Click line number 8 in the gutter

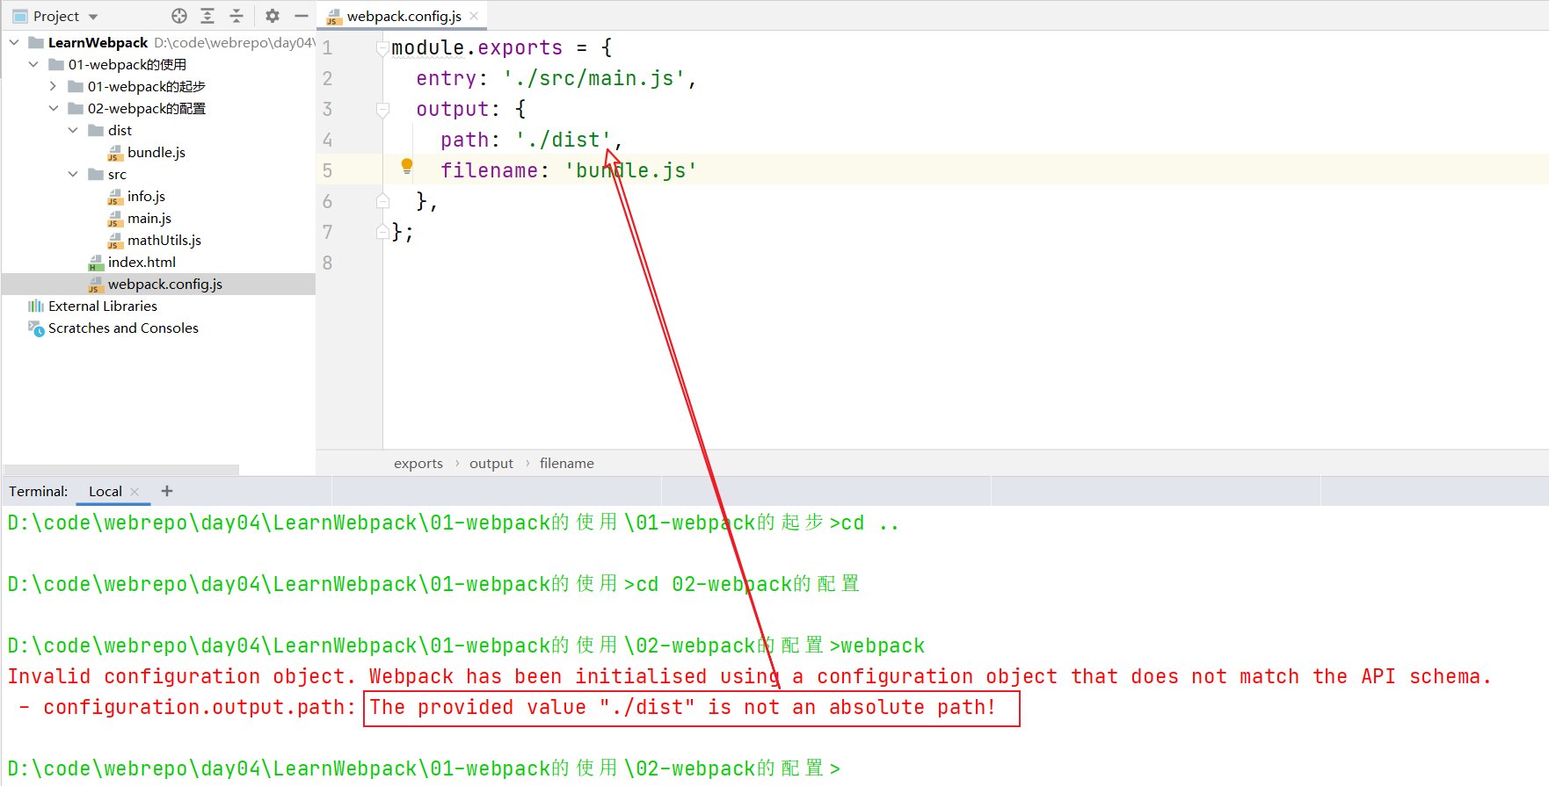pyautogui.click(x=328, y=263)
